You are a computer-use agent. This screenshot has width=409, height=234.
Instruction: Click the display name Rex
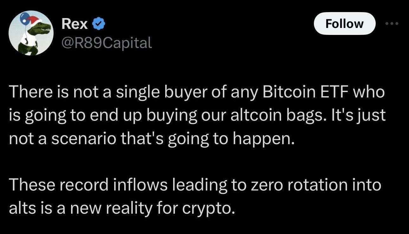[x=75, y=24]
